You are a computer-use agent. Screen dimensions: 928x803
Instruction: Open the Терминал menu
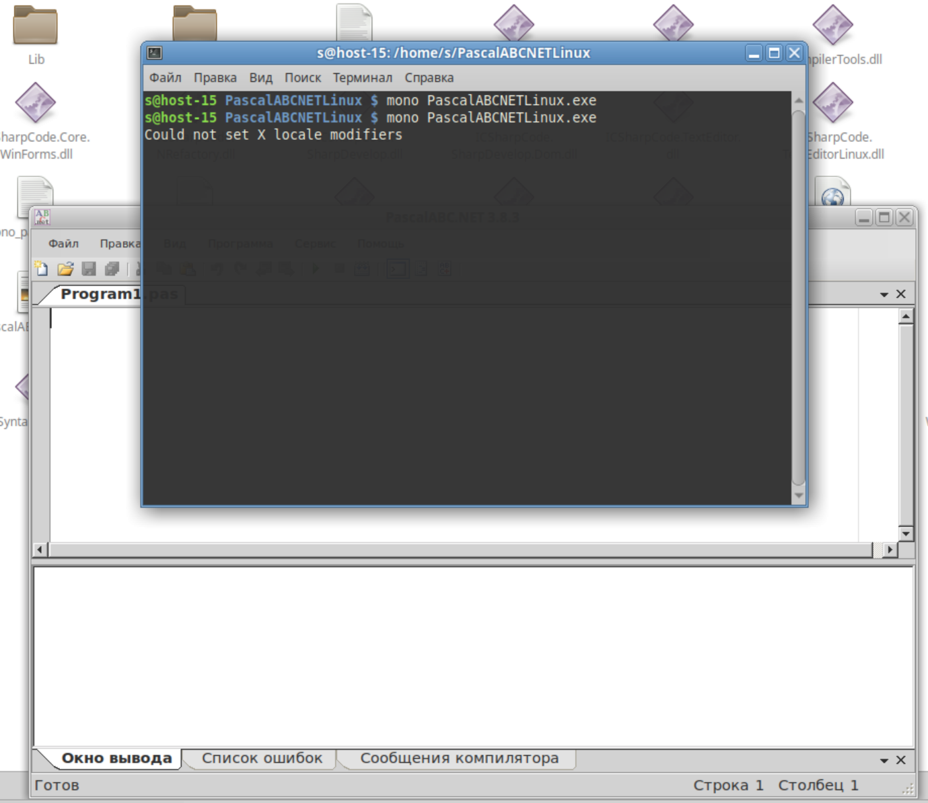click(363, 77)
